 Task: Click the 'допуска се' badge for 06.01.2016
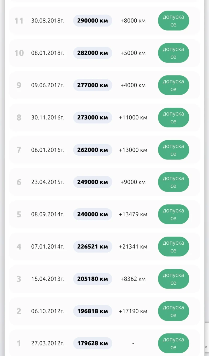click(173, 150)
